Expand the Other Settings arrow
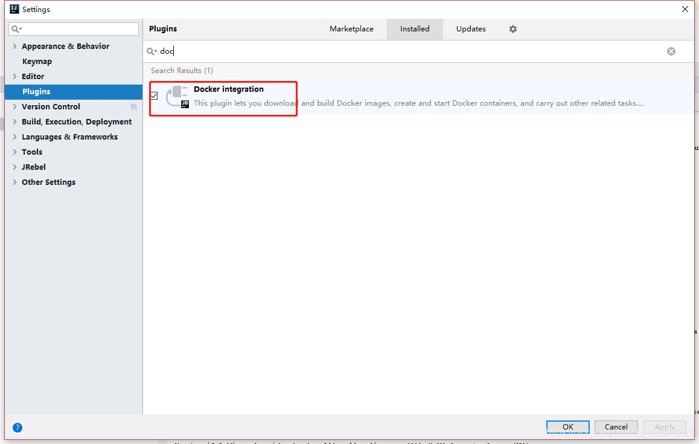 [14, 182]
